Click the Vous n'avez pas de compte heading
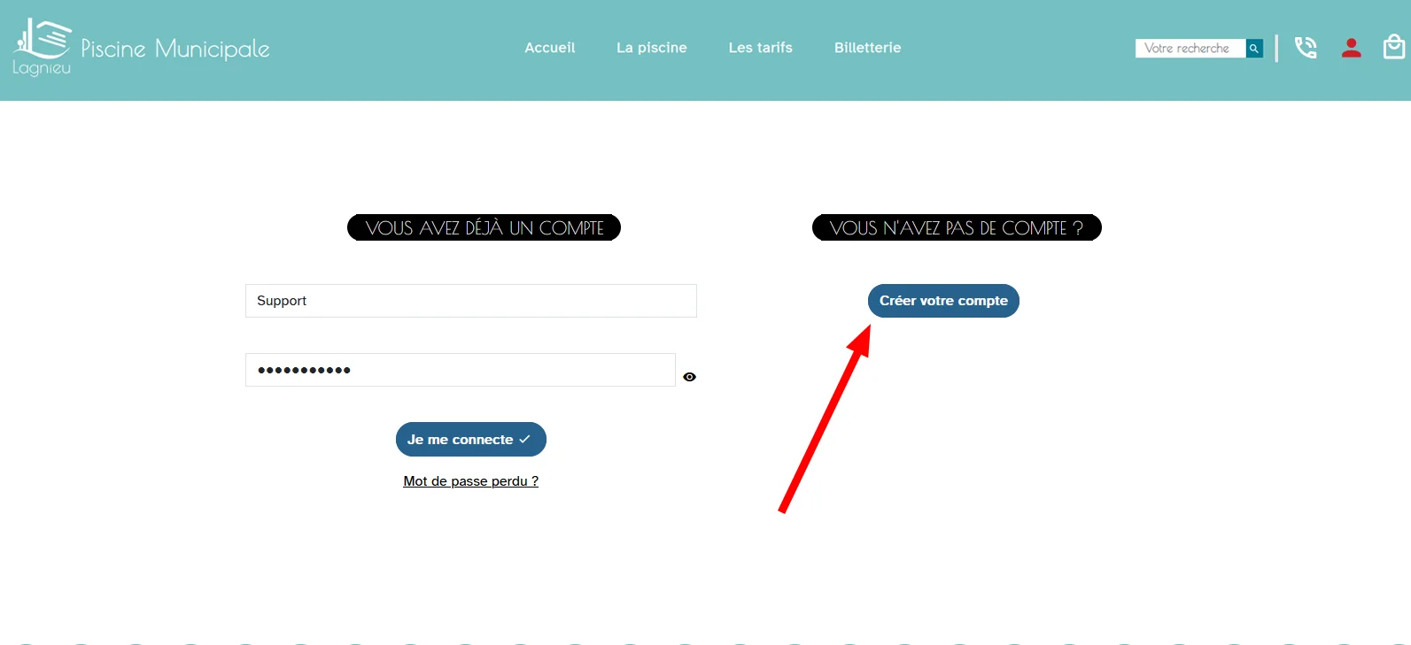1411x645 pixels. tap(957, 227)
